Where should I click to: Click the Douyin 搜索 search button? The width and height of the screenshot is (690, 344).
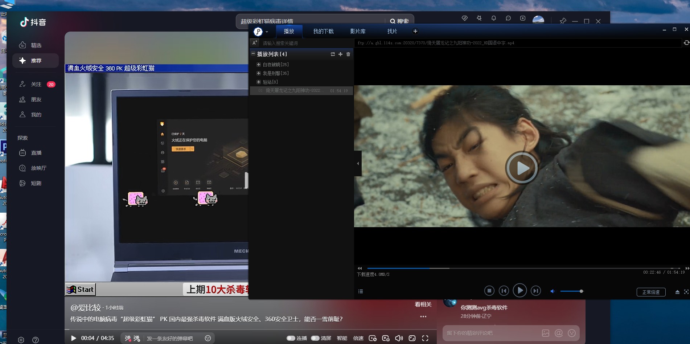click(399, 21)
